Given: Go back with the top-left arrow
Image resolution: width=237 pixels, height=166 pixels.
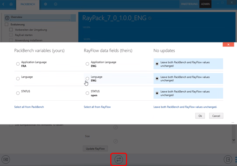Looking at the screenshot, I should tap(3, 4).
